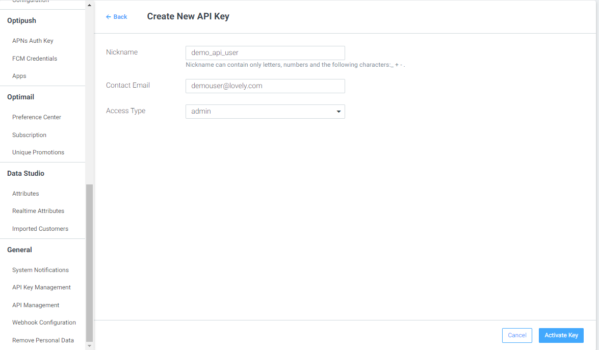Open Realtime Attributes in Data Studio
This screenshot has height=350, width=599.
click(38, 211)
